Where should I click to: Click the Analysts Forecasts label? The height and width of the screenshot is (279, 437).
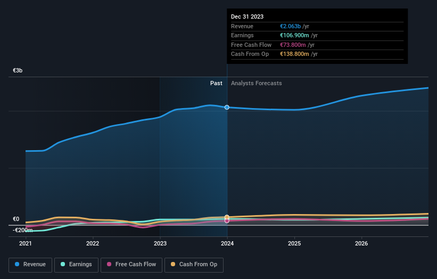point(257,84)
